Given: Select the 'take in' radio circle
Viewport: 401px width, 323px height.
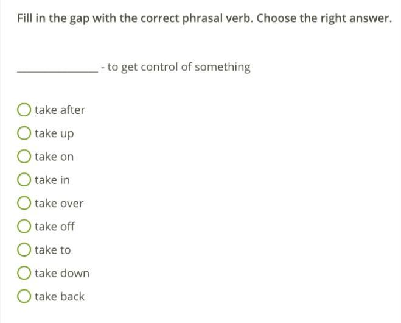Looking at the screenshot, I should click(24, 180).
